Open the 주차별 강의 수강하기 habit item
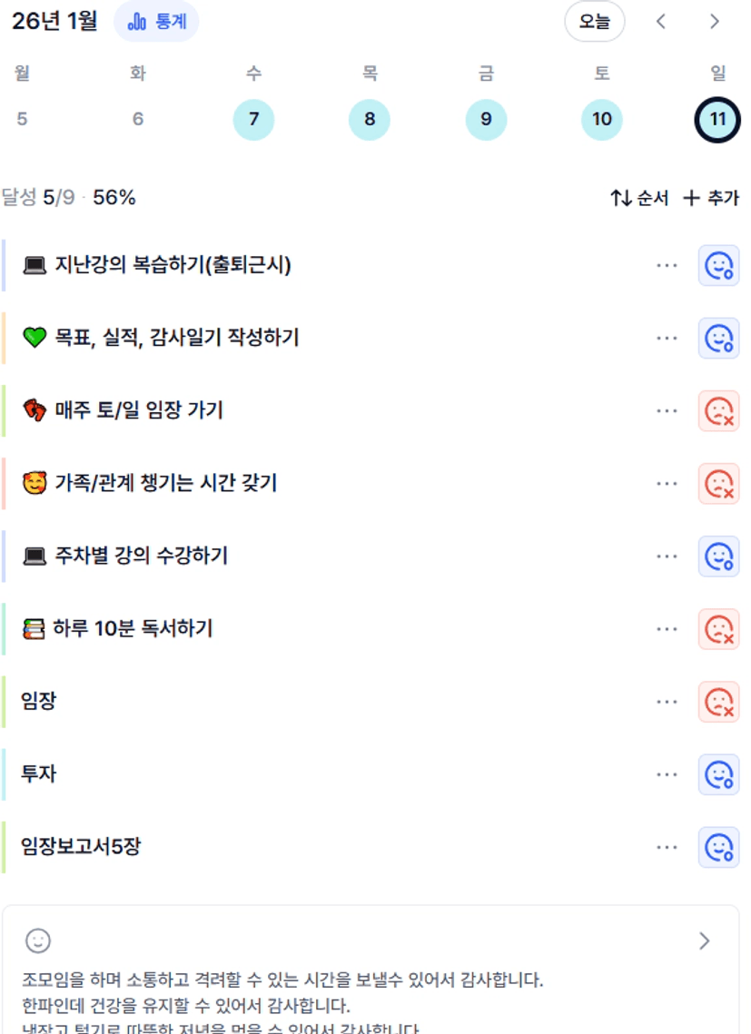 [141, 556]
